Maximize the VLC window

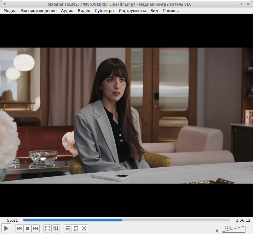coord(241,4)
